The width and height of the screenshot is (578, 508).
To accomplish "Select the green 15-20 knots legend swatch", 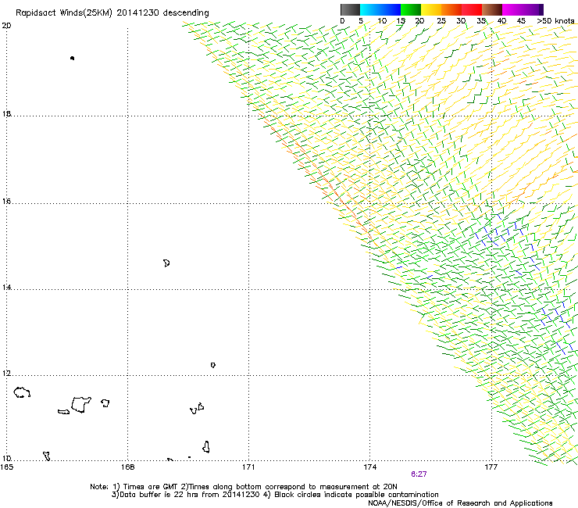I will (x=411, y=9).
